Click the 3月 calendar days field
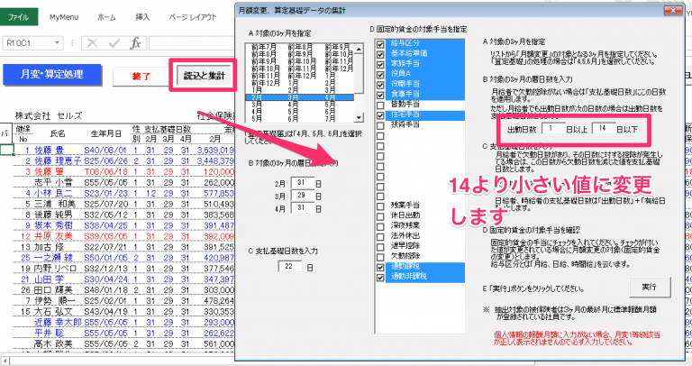The height and width of the screenshot is (366, 692). point(302,195)
